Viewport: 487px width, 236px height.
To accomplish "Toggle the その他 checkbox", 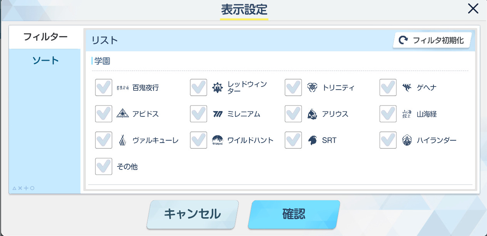I will click(x=104, y=166).
